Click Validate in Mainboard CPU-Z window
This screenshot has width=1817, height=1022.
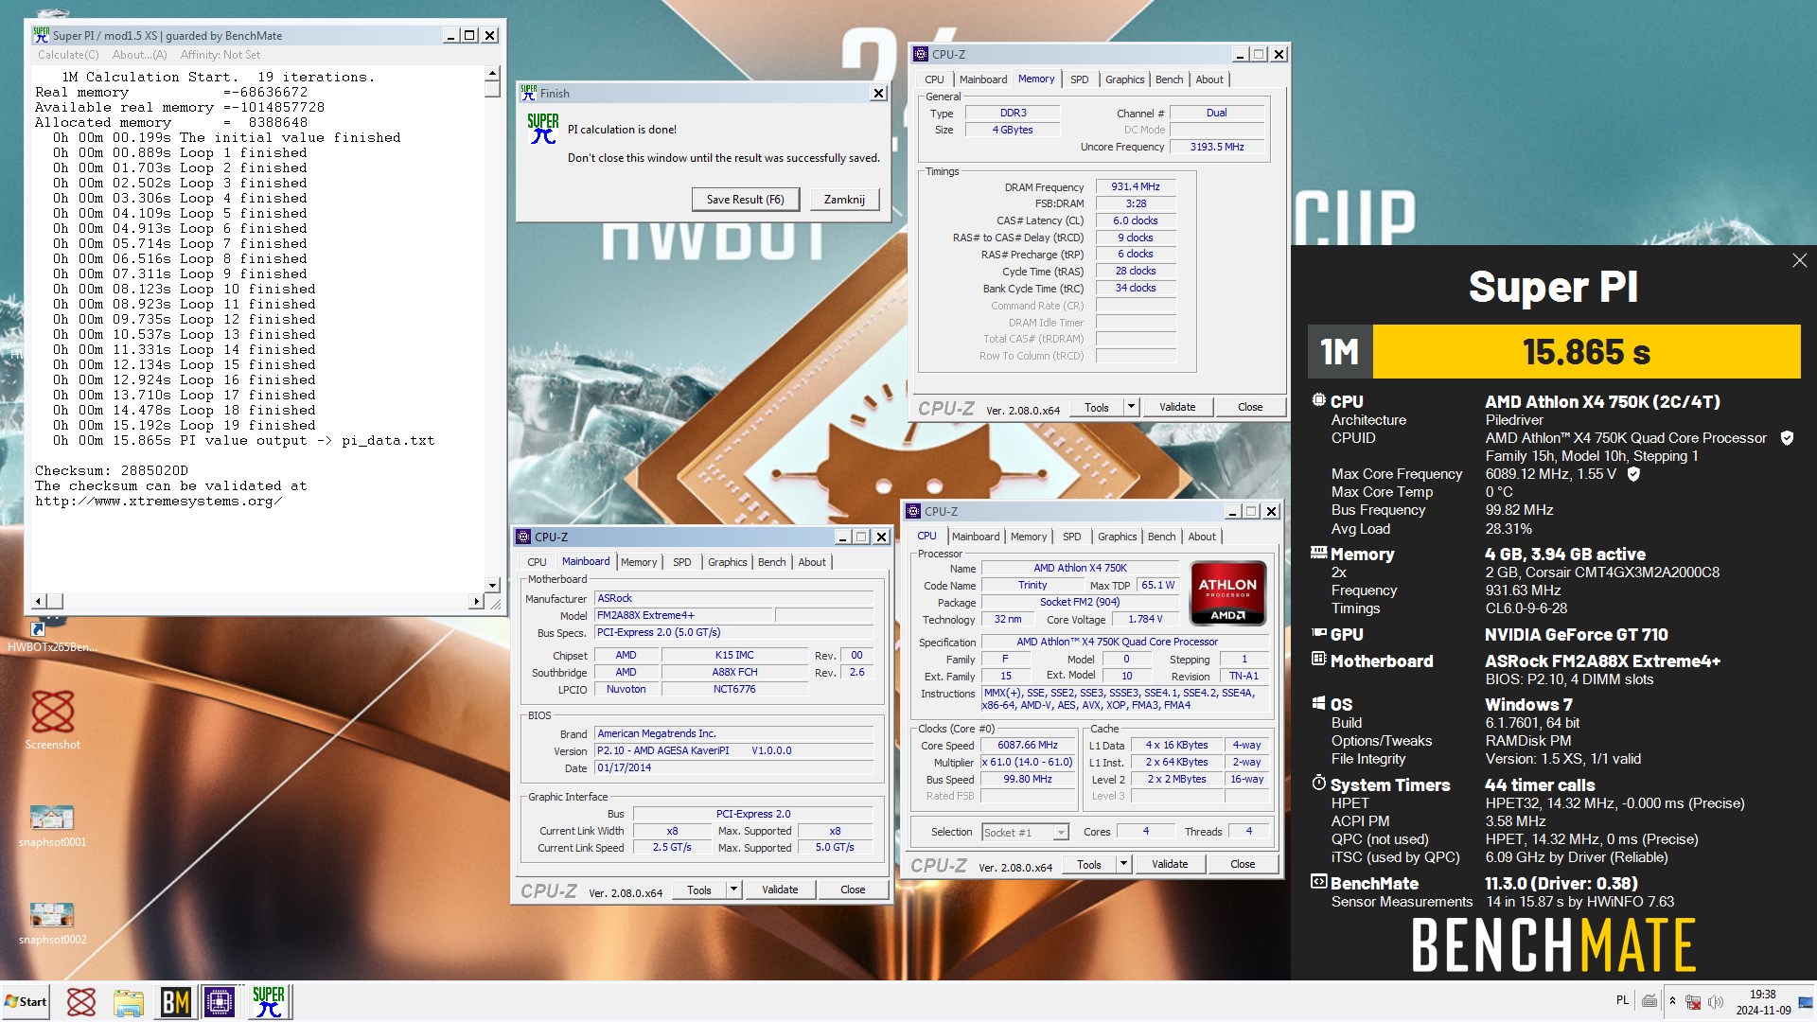coord(780,890)
